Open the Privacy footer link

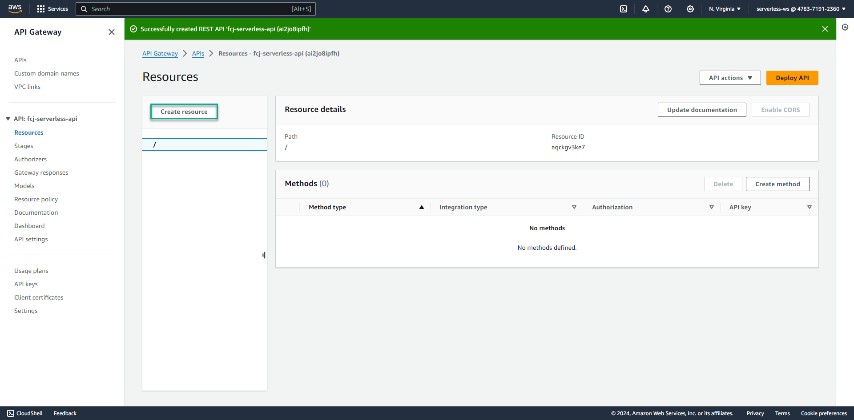point(755,413)
